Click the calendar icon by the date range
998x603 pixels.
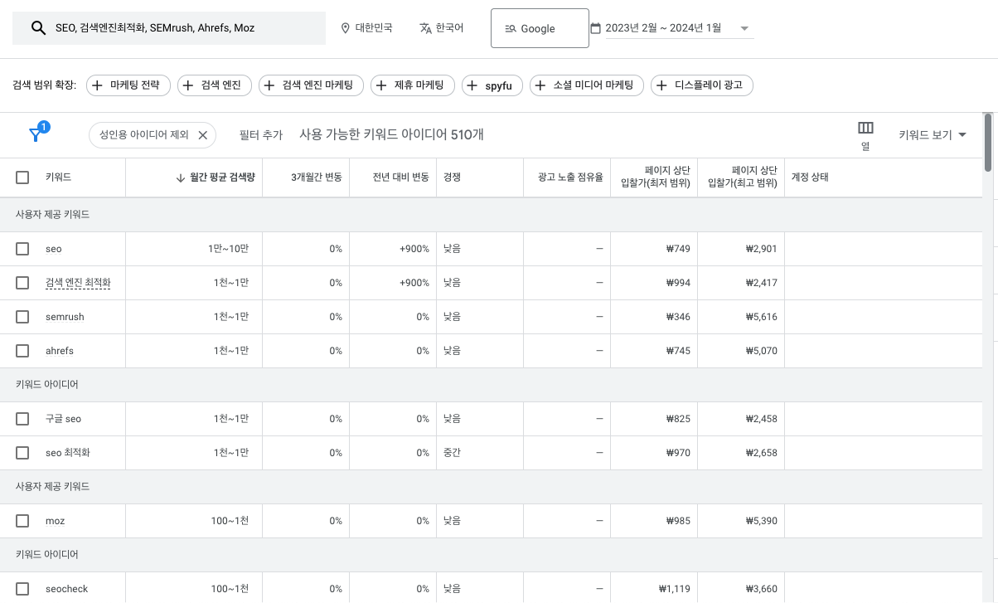tap(595, 28)
